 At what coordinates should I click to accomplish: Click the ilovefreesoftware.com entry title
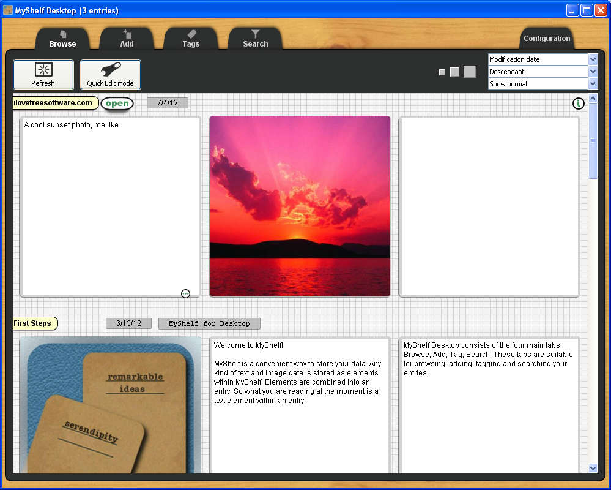pyautogui.click(x=55, y=103)
